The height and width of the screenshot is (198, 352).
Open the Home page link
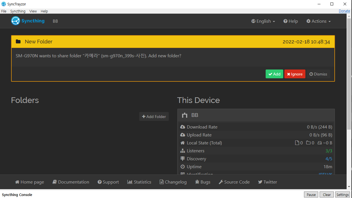tap(30, 182)
